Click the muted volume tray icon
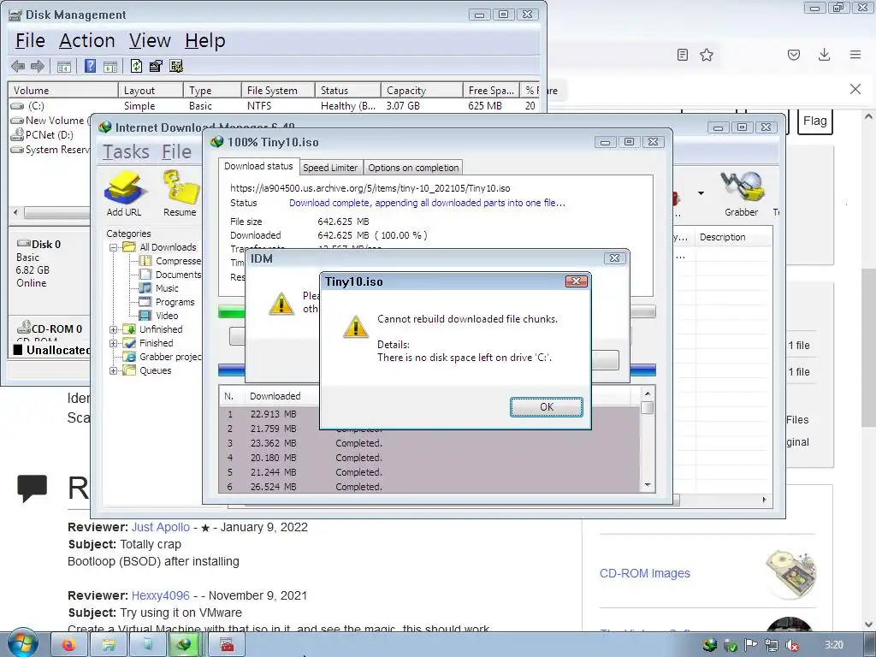 point(791,645)
